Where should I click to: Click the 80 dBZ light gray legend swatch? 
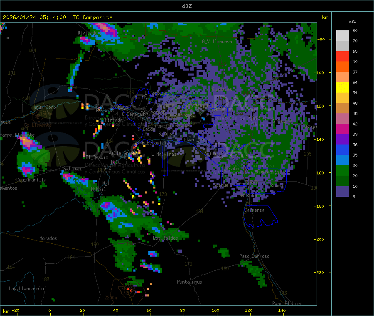tap(342, 36)
